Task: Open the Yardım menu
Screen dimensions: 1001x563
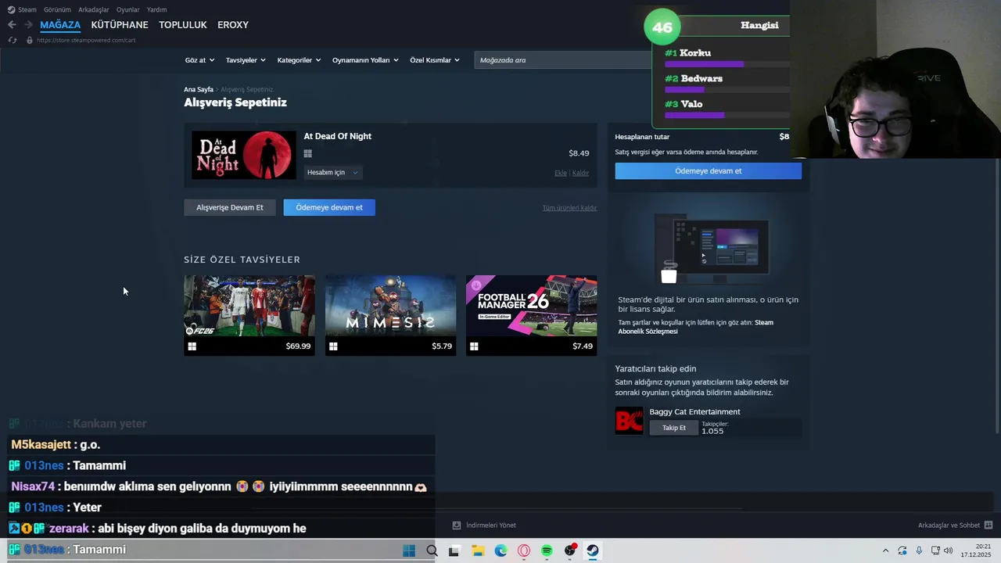Action: click(156, 9)
